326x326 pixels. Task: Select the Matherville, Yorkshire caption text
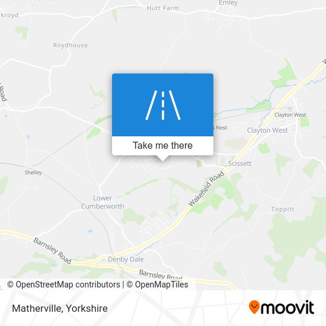[60, 308]
